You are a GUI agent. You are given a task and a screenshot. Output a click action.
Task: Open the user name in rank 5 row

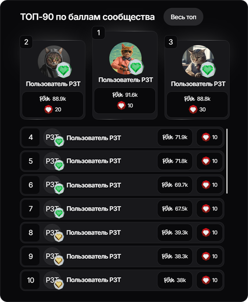(94, 161)
